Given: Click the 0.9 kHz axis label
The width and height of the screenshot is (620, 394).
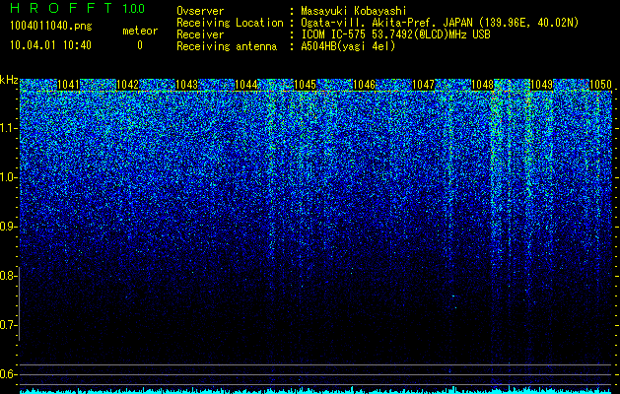Looking at the screenshot, I should pos(8,227).
